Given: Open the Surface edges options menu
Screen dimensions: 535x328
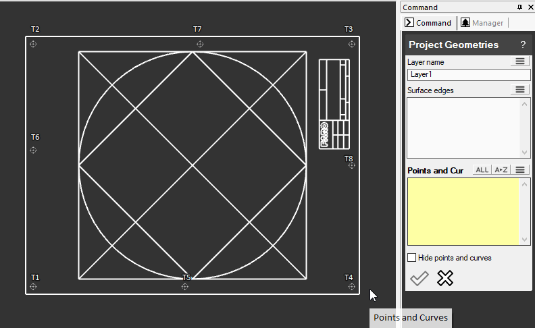Looking at the screenshot, I should 519,90.
